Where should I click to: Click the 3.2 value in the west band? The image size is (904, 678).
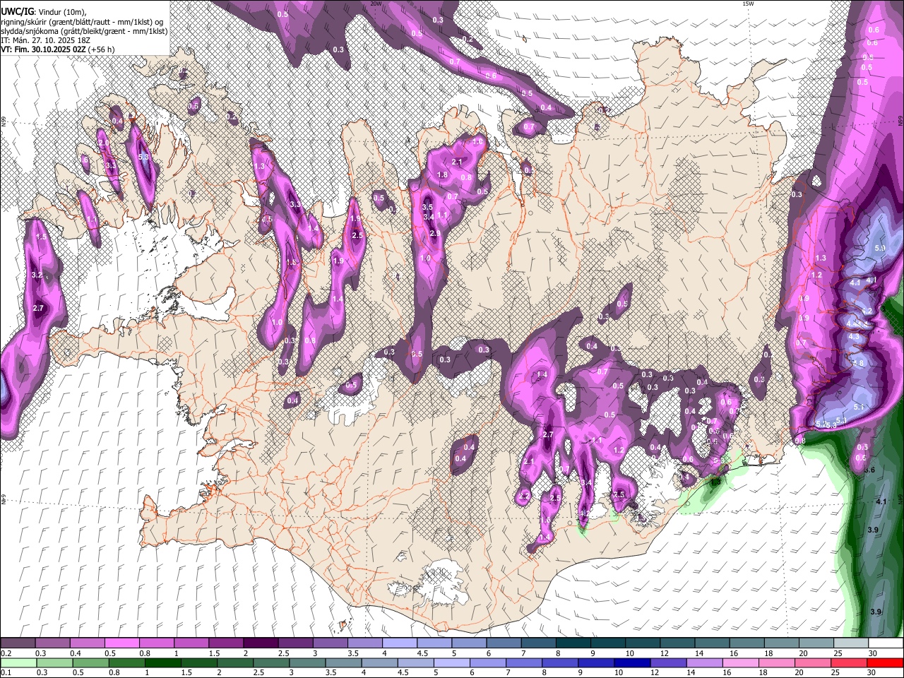coord(37,275)
